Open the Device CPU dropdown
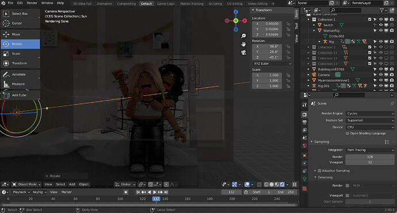Screen dimensions: 397x213 (x=369, y=127)
